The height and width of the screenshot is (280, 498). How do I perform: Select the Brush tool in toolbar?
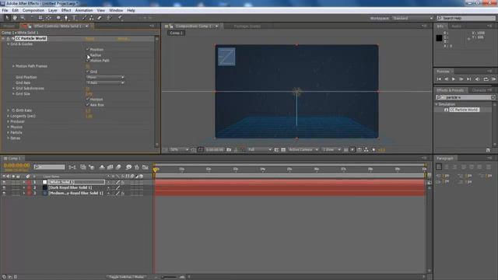pos(84,18)
